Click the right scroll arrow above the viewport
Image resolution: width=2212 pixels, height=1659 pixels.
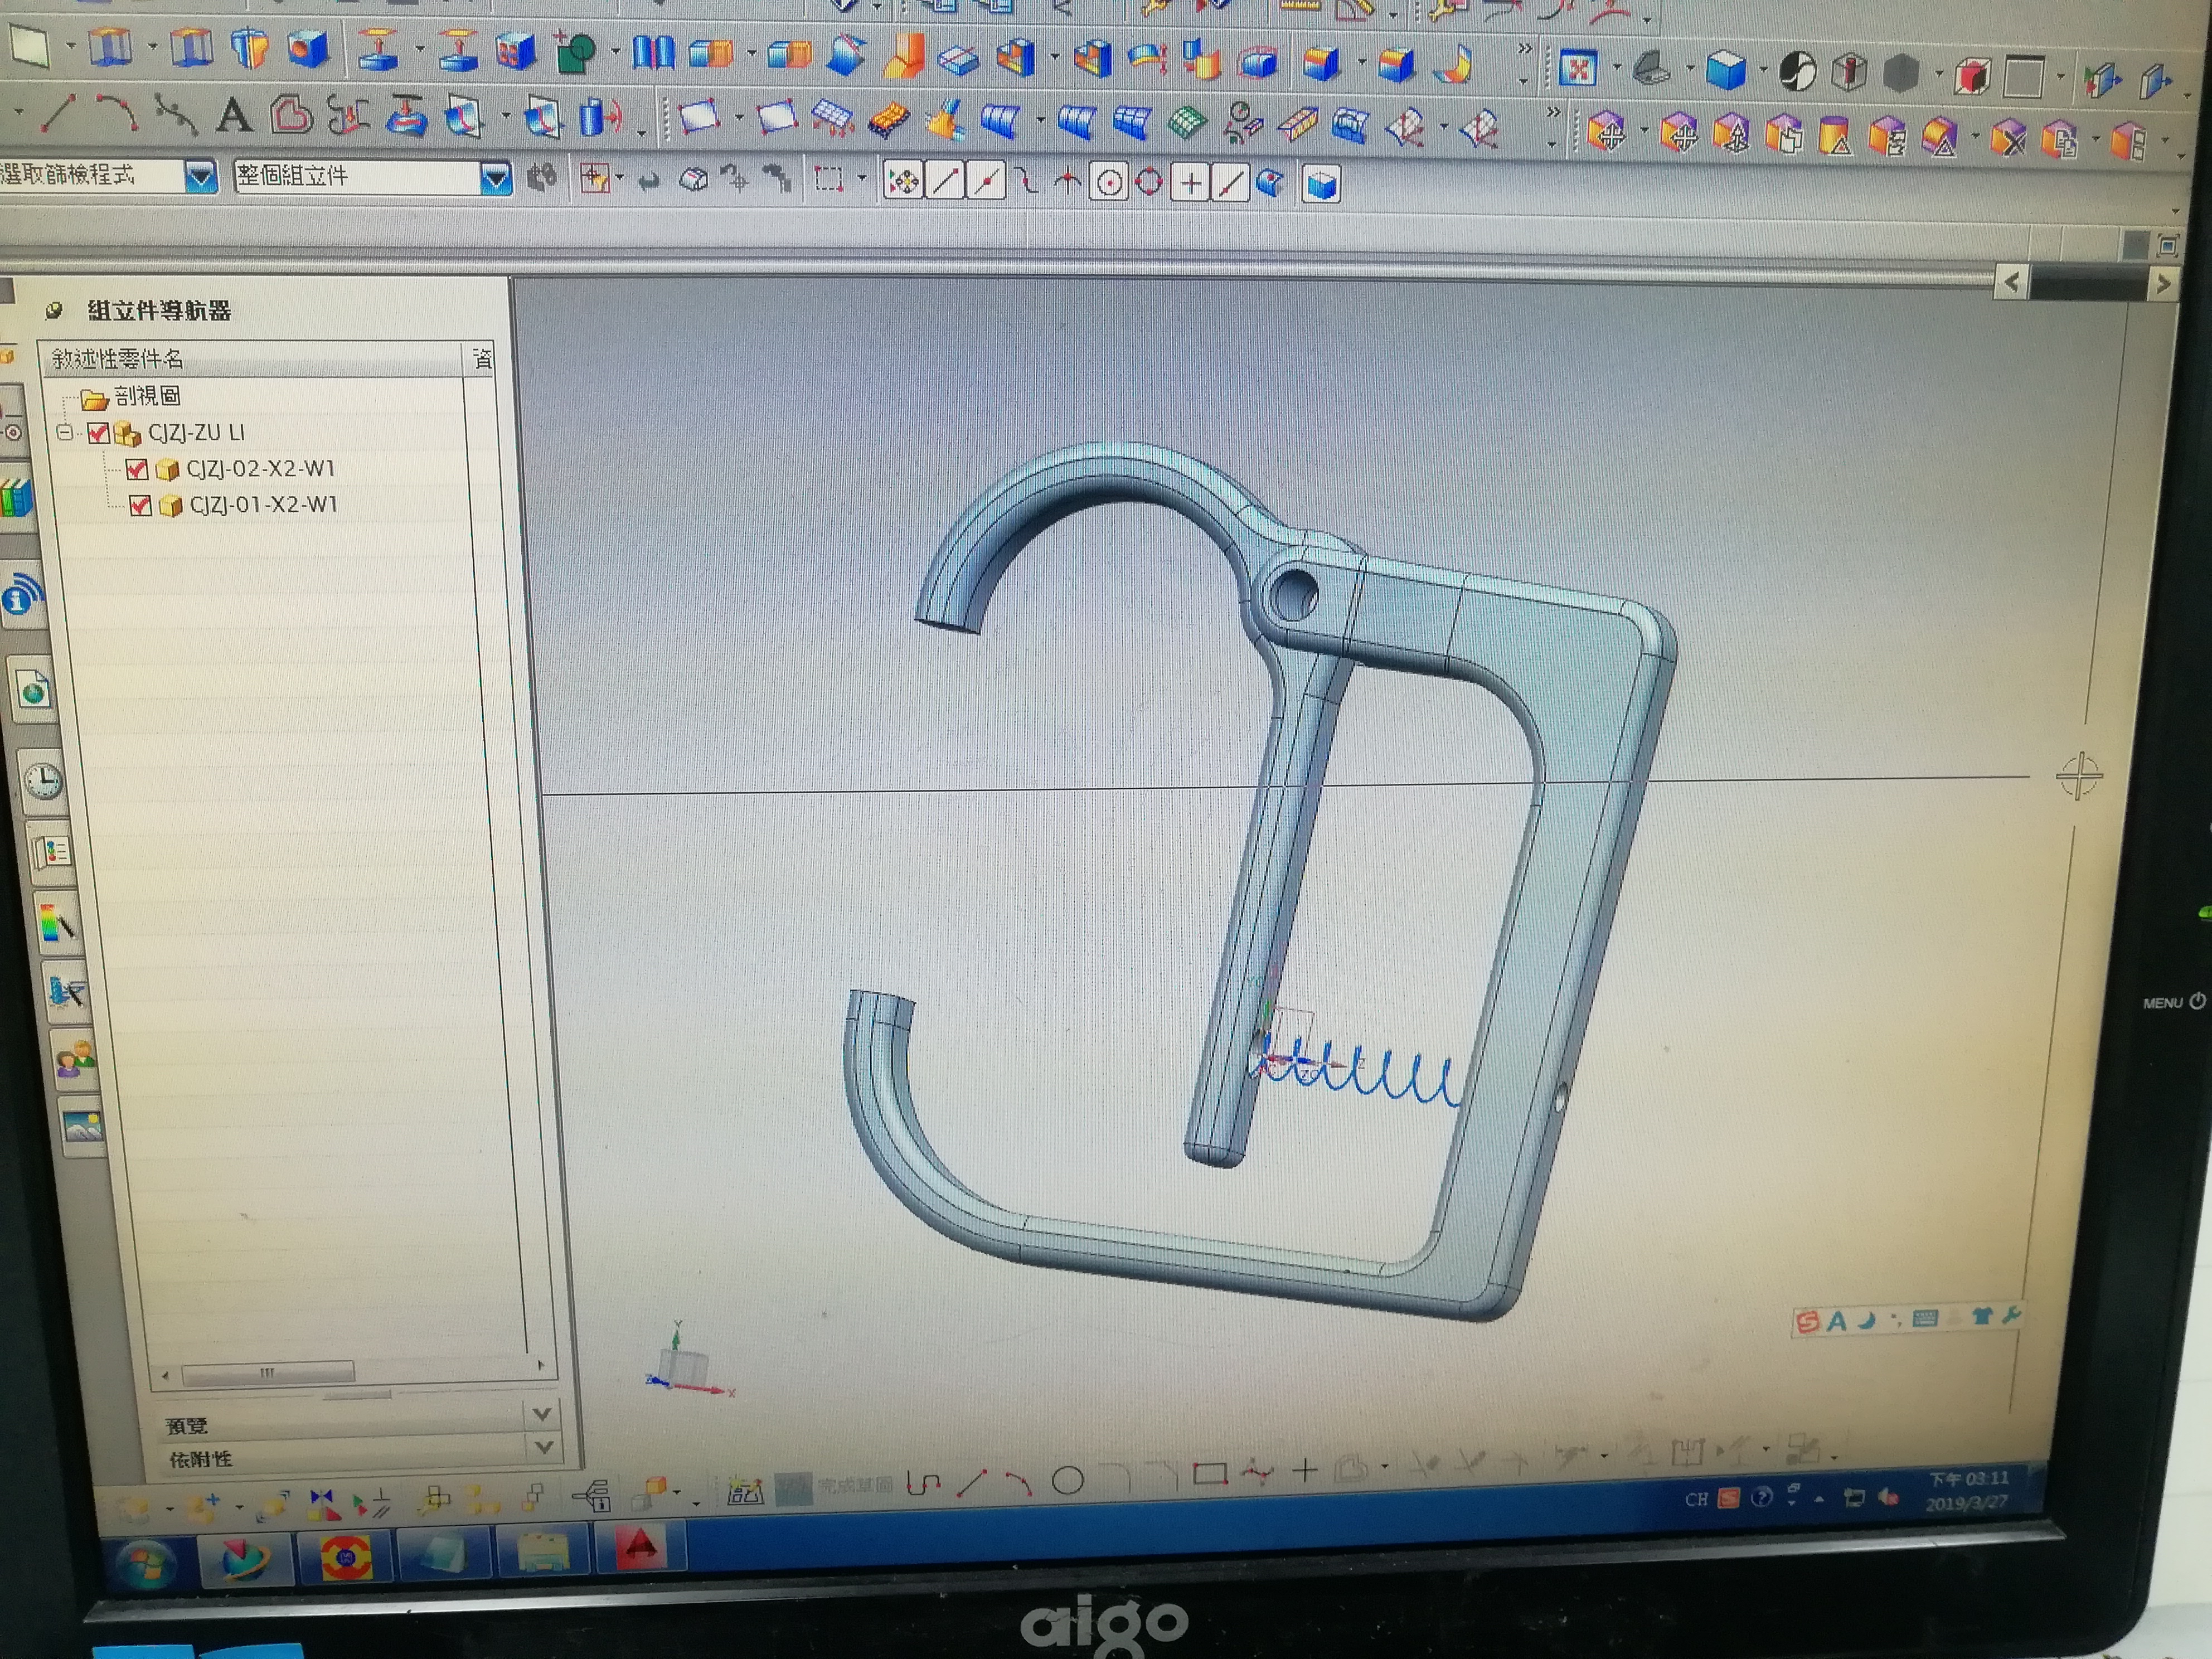click(x=2163, y=285)
